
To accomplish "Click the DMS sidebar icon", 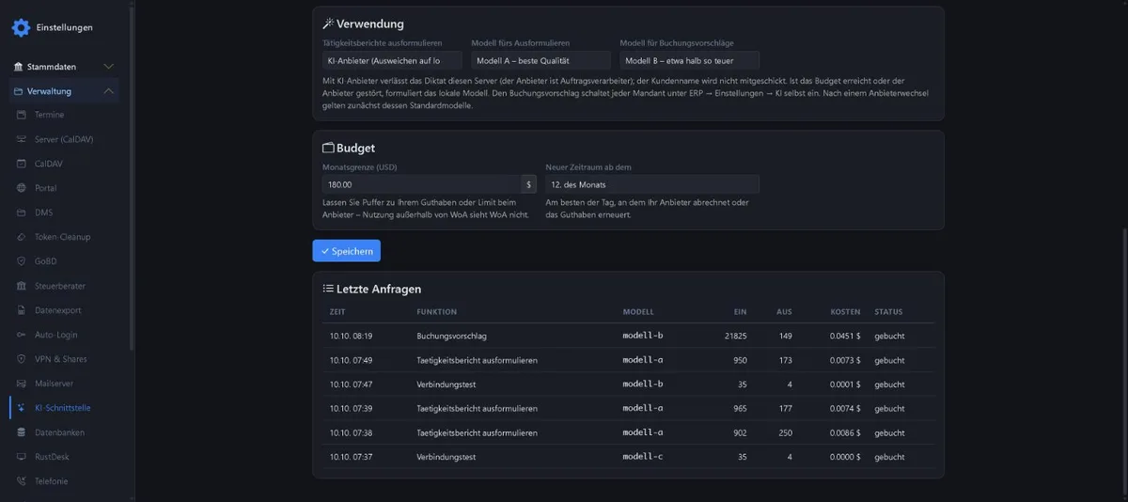I will point(23,212).
